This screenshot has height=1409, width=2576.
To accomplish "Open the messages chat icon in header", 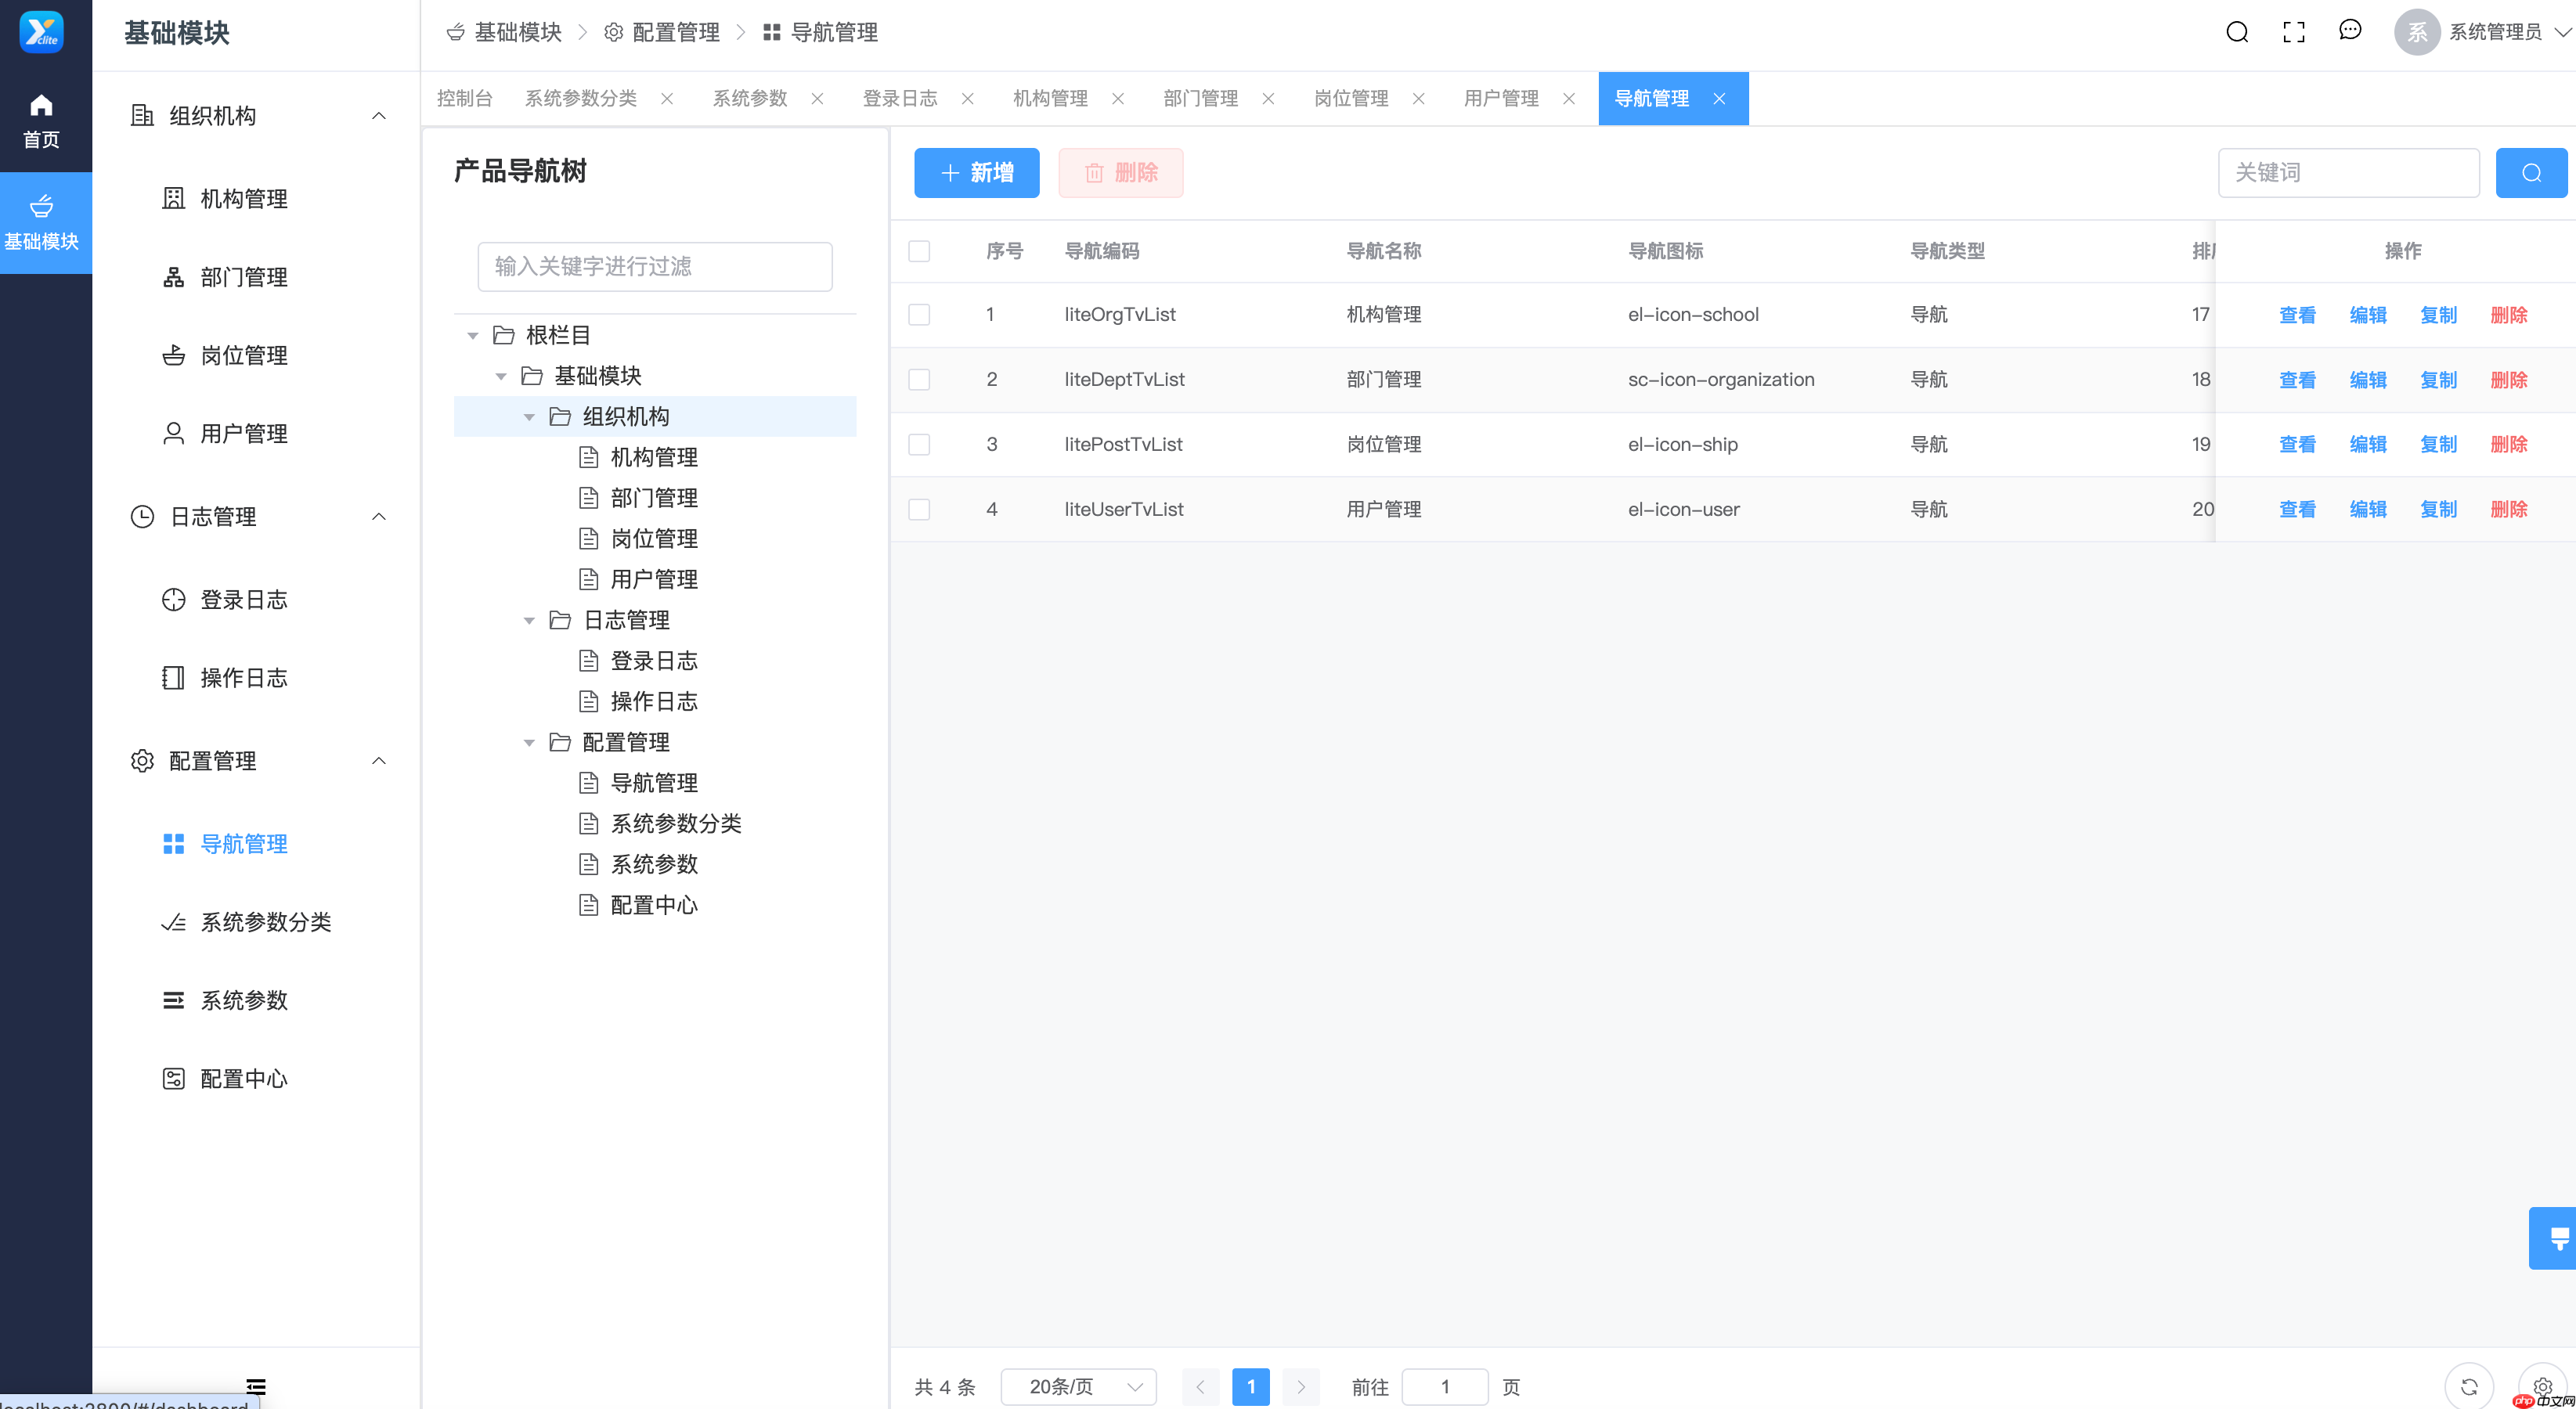I will [x=2349, y=31].
